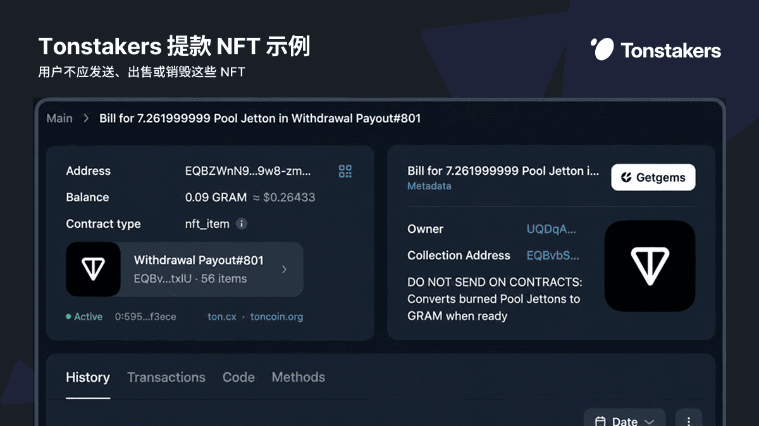Open the NFT on Getgems
This screenshot has width=759, height=426.
(653, 178)
